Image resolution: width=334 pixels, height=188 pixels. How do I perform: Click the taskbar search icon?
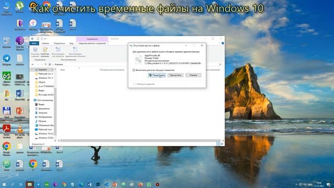coord(13,184)
